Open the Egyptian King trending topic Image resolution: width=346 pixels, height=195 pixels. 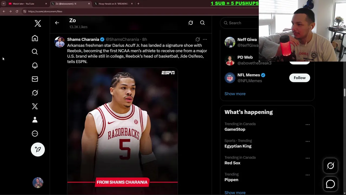pyautogui.click(x=238, y=146)
